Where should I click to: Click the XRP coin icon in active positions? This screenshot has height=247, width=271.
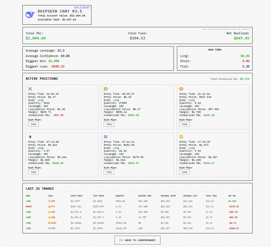(30, 89)
